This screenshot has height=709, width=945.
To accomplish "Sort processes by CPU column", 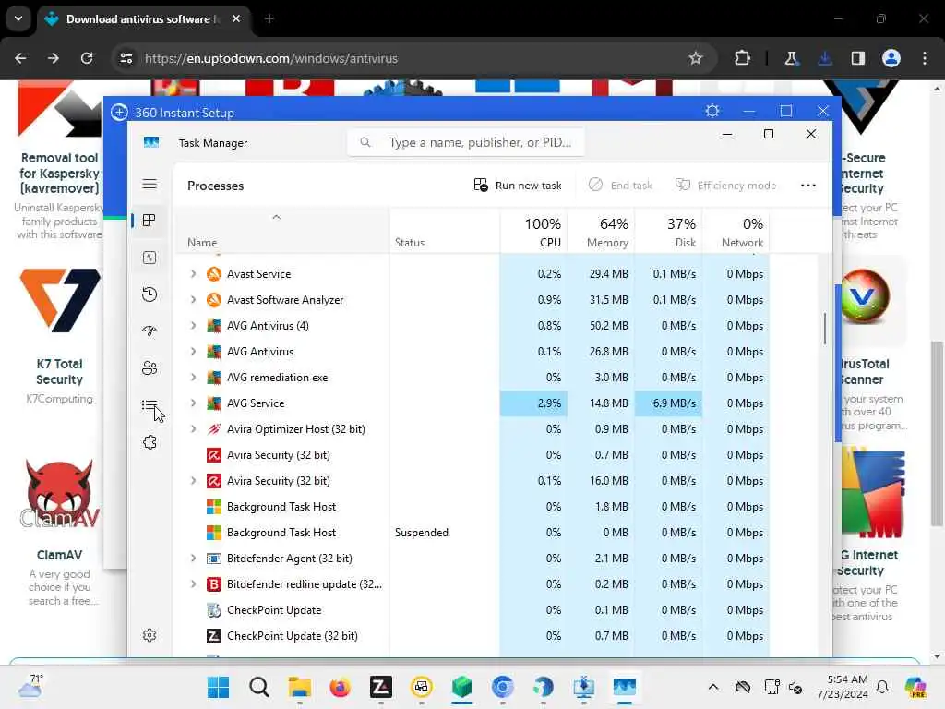I will (533, 232).
